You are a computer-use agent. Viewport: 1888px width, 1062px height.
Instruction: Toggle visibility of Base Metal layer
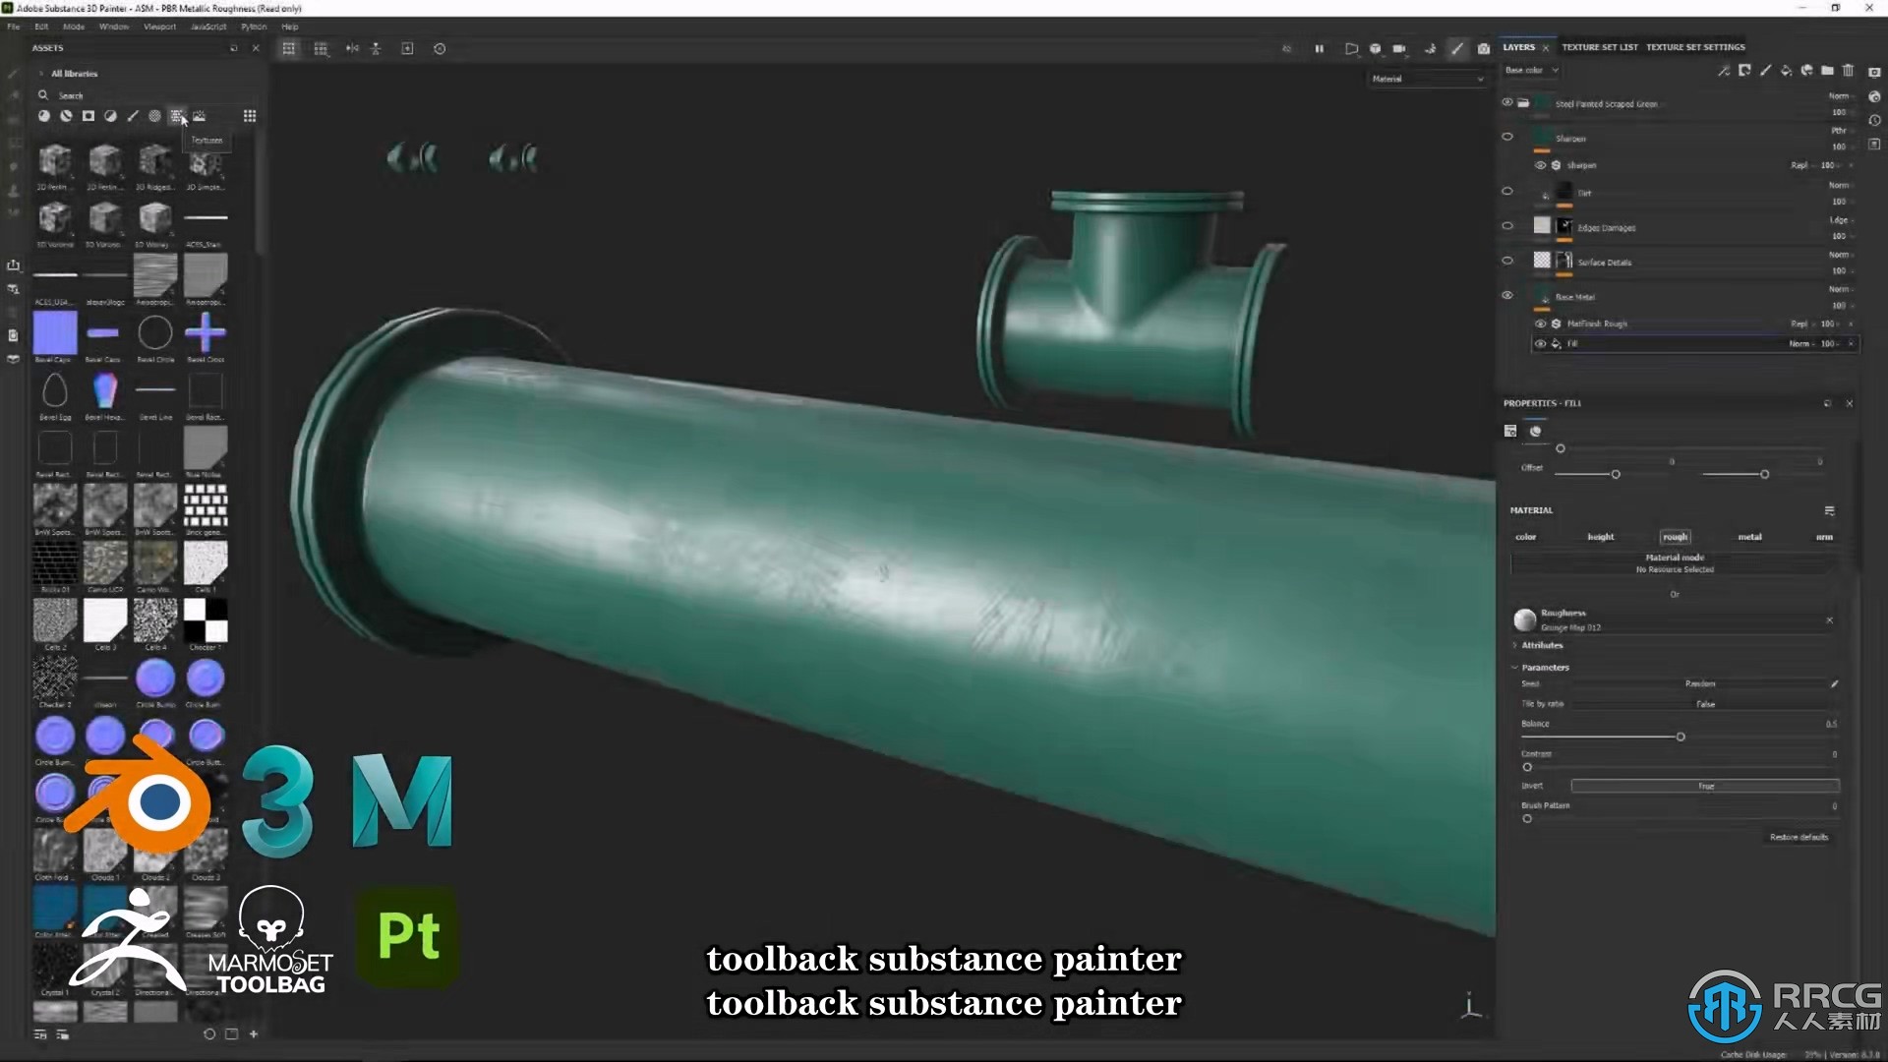point(1506,295)
